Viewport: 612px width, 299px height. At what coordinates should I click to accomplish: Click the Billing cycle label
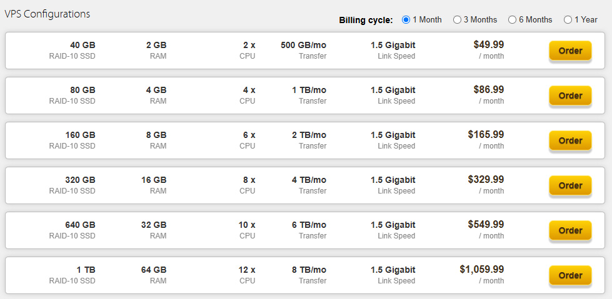tap(366, 20)
